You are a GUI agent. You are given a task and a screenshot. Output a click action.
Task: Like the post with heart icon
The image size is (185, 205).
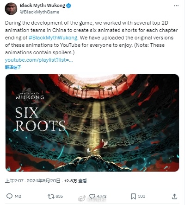[x=92, y=196]
